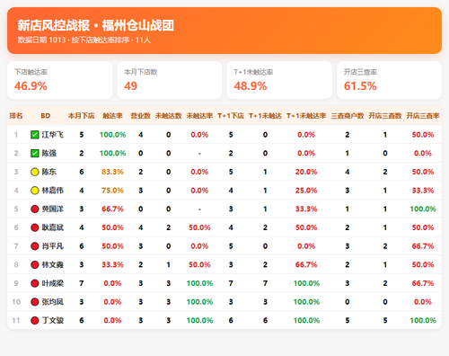Screen dimensions: 449x356
Task: Click 肖平凡's 66.7% 开店三查率 value
Action: 423,246
